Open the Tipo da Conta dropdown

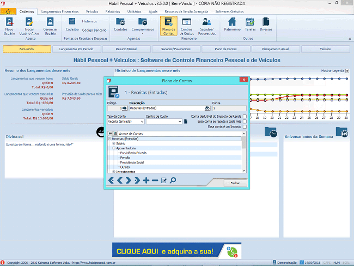142,122
